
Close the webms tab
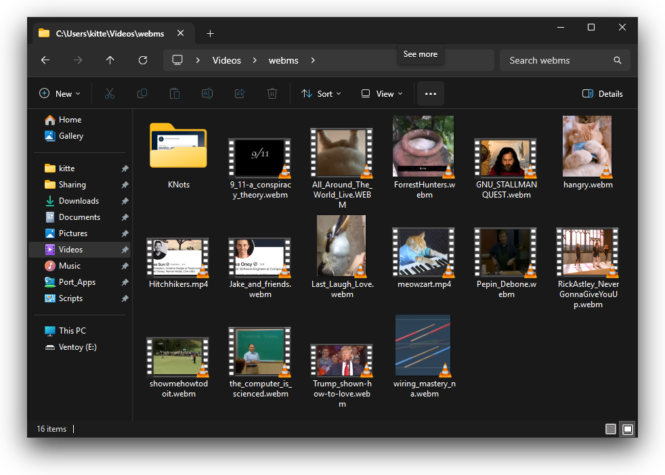[x=181, y=33]
